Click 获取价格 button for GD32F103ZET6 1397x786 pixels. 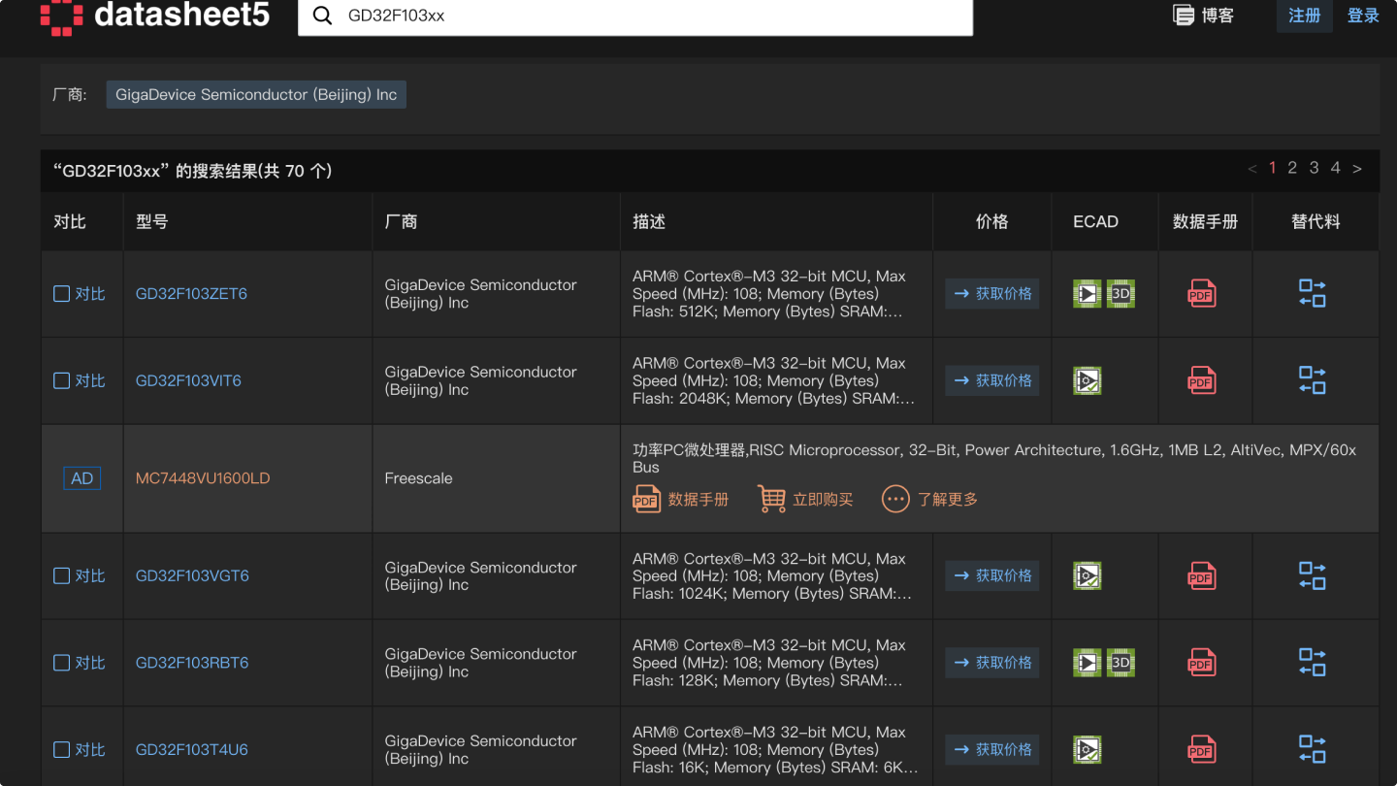pos(992,293)
